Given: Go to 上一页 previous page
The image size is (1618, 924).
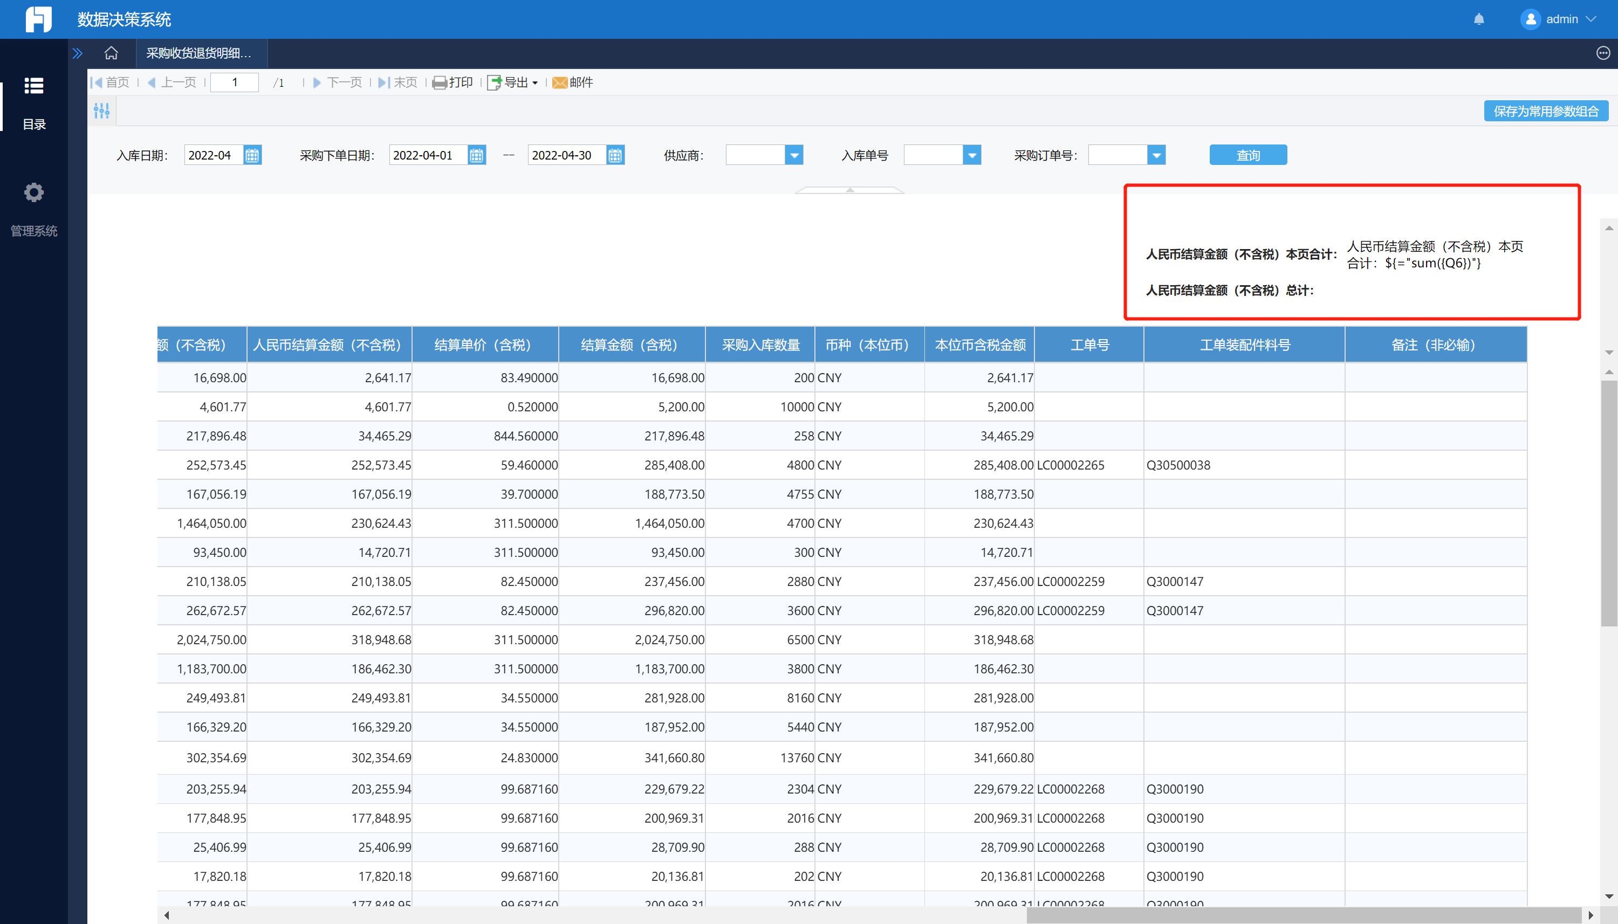Looking at the screenshot, I should [x=172, y=82].
